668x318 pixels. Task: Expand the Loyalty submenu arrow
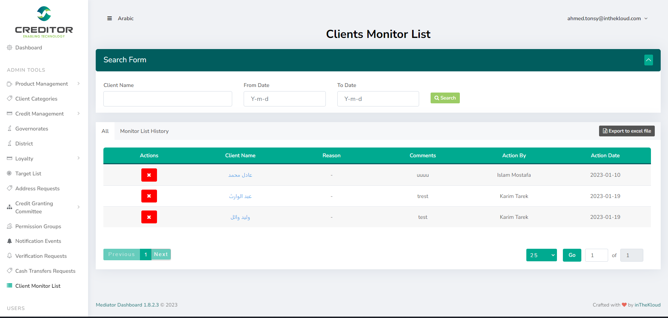click(x=79, y=158)
